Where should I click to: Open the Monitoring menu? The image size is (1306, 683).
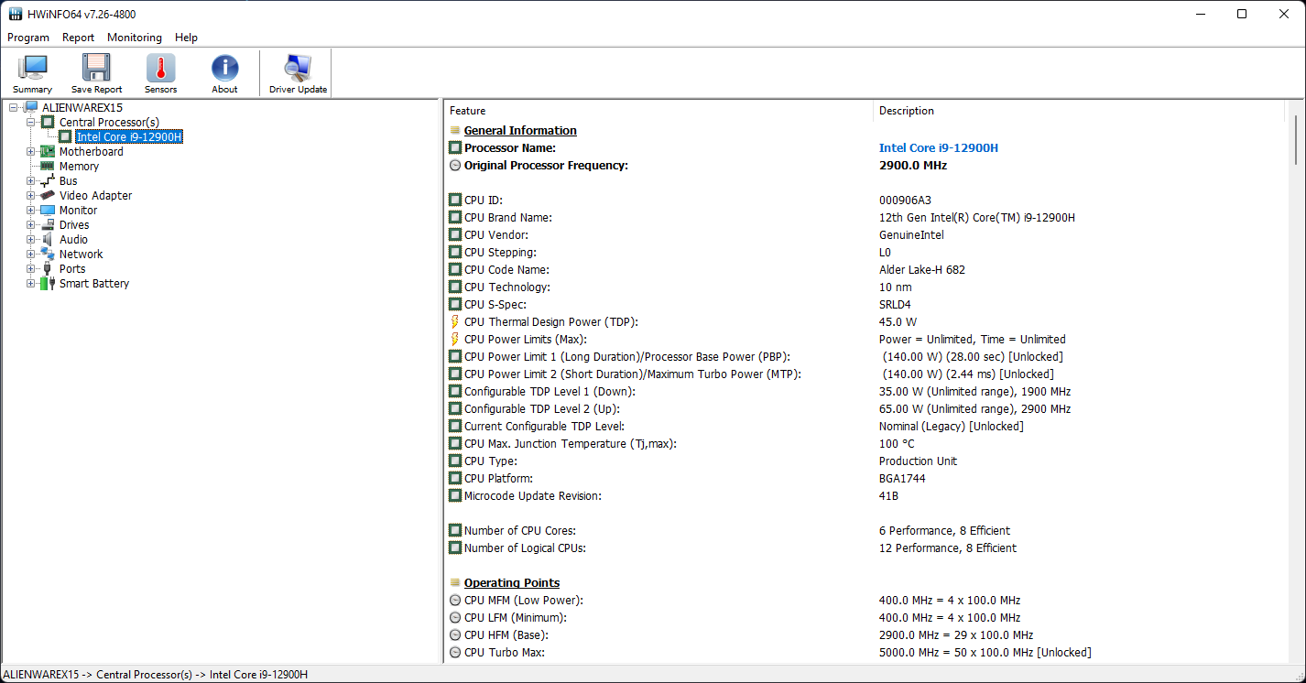[x=134, y=38]
